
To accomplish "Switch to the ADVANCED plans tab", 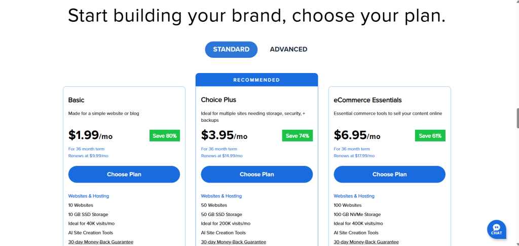I will pos(288,49).
